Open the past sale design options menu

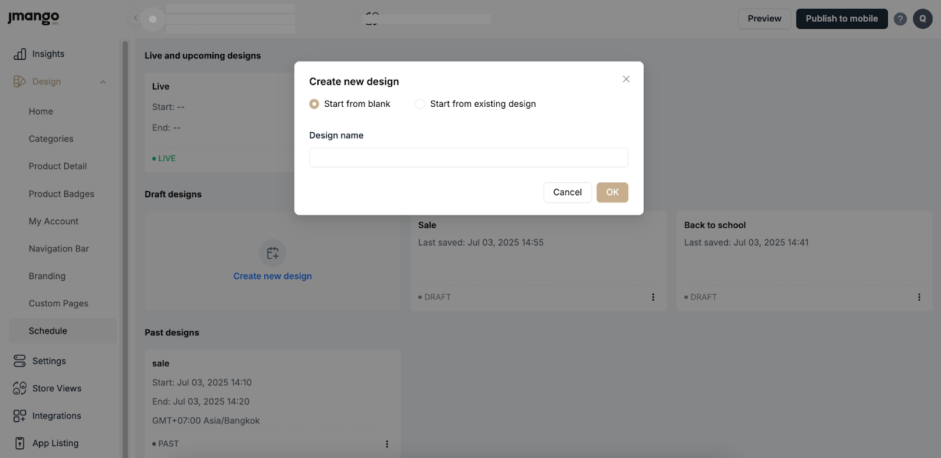(387, 444)
